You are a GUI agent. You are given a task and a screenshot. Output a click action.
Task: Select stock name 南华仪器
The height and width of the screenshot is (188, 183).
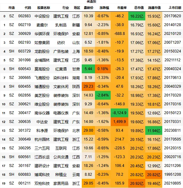(x=42, y=113)
